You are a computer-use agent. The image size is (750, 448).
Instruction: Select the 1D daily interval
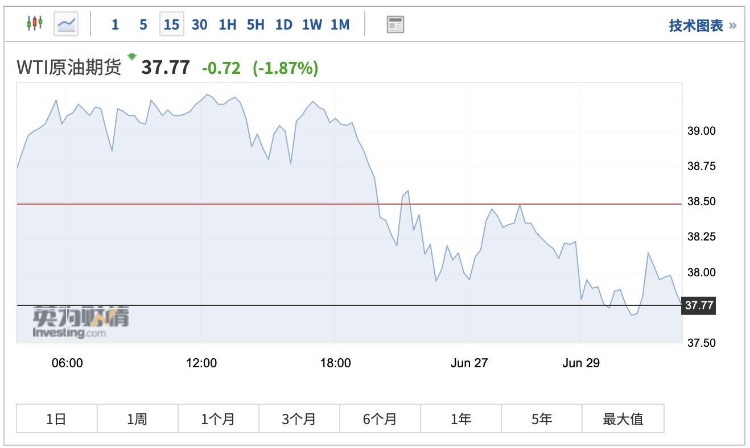point(283,24)
